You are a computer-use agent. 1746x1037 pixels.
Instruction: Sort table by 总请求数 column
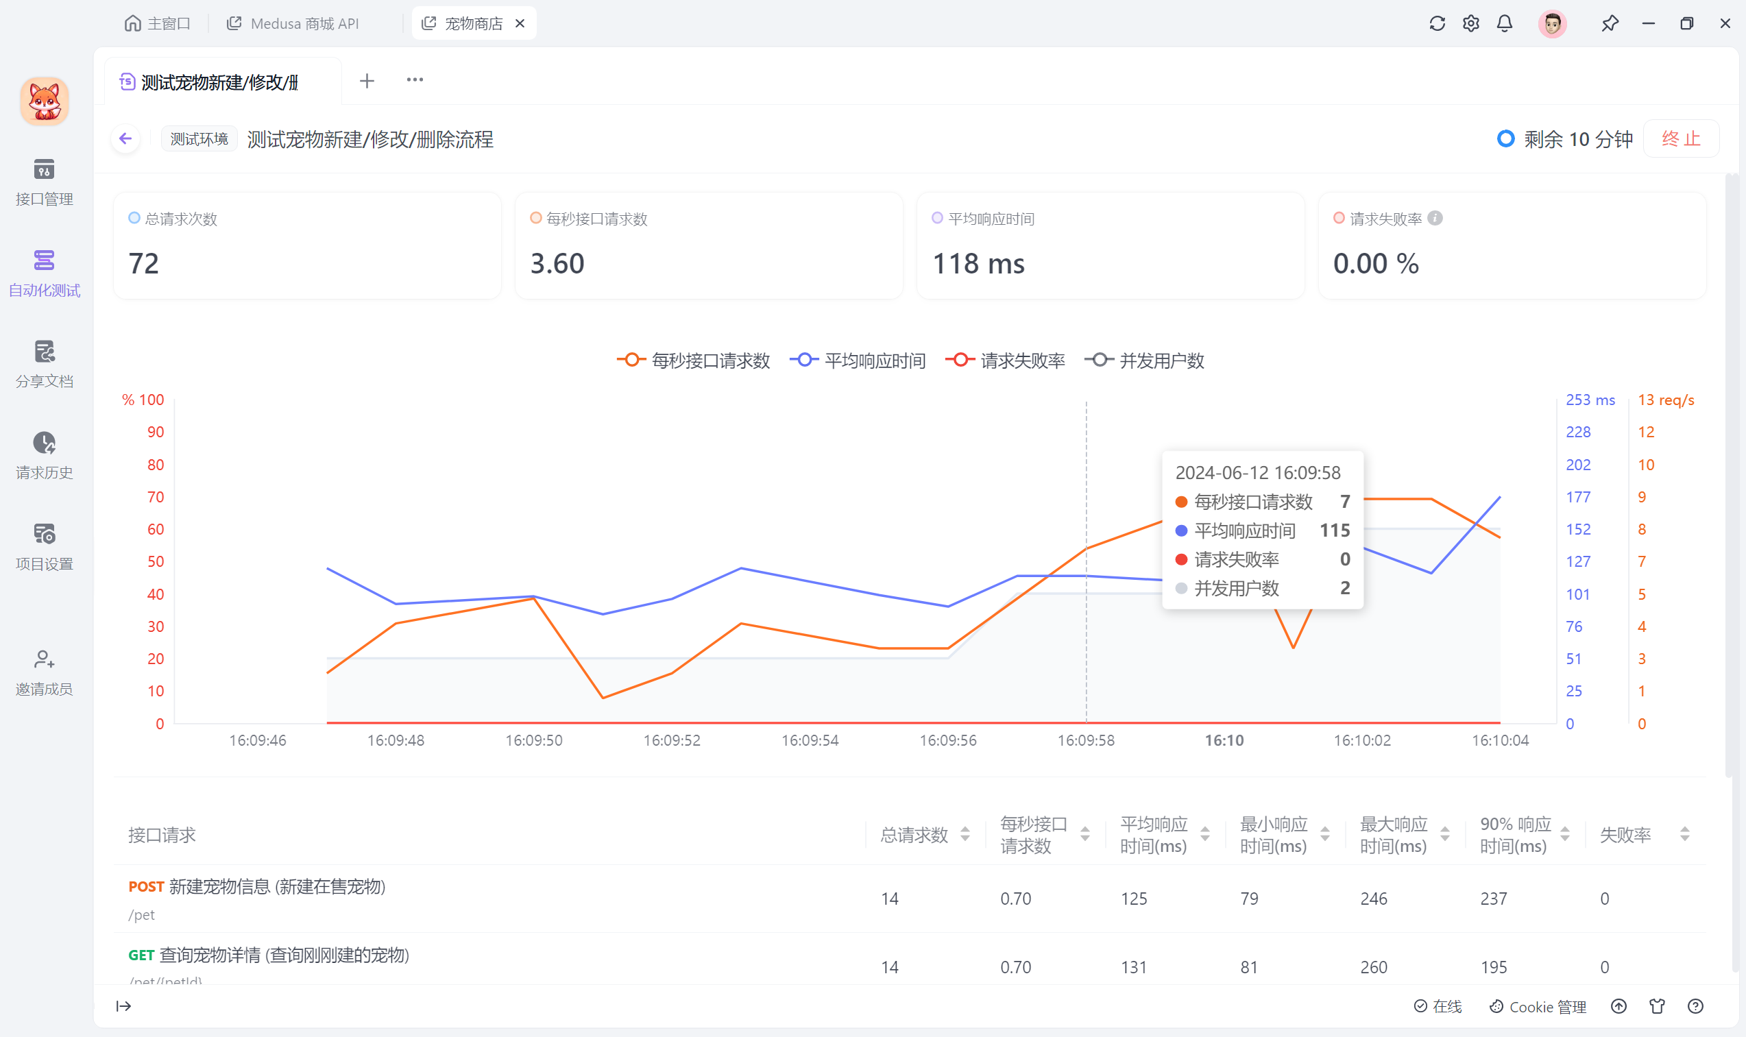(965, 834)
